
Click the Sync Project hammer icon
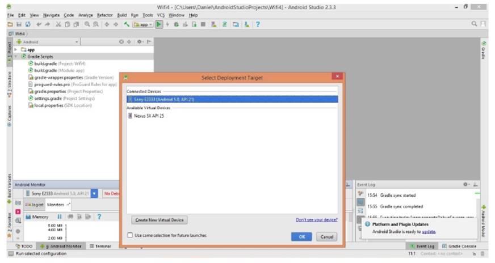pos(126,24)
